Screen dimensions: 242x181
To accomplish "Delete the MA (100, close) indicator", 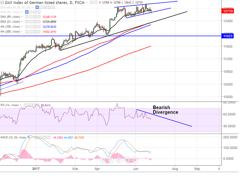I will 39,27.
